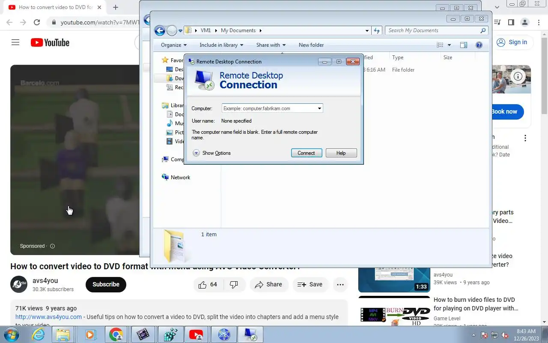Click the Explorer help question mark icon
Screen dimensions: 548x343
pyautogui.click(x=479, y=45)
